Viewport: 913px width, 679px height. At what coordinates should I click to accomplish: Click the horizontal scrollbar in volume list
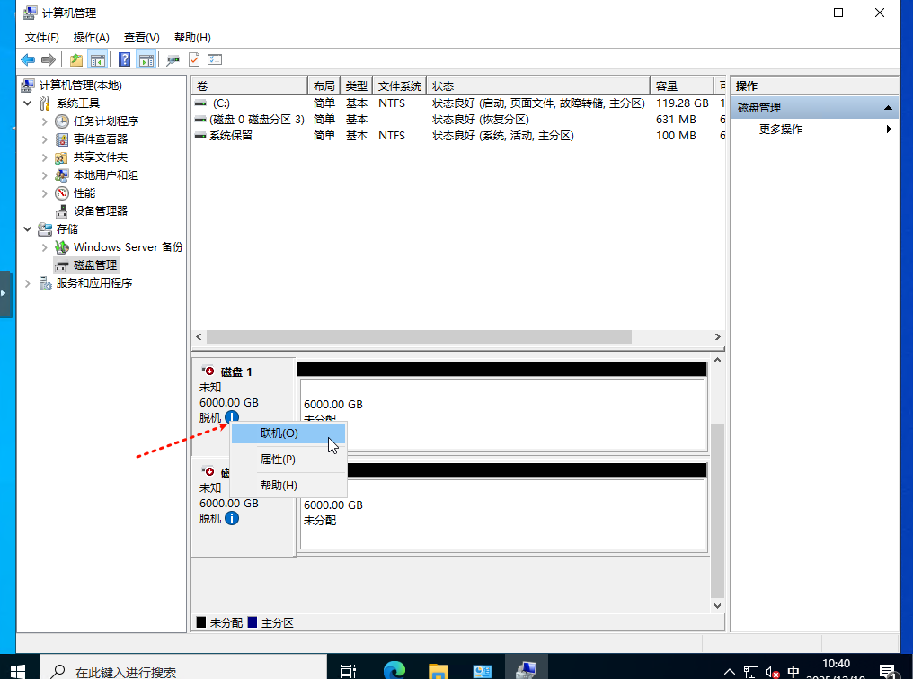[419, 336]
